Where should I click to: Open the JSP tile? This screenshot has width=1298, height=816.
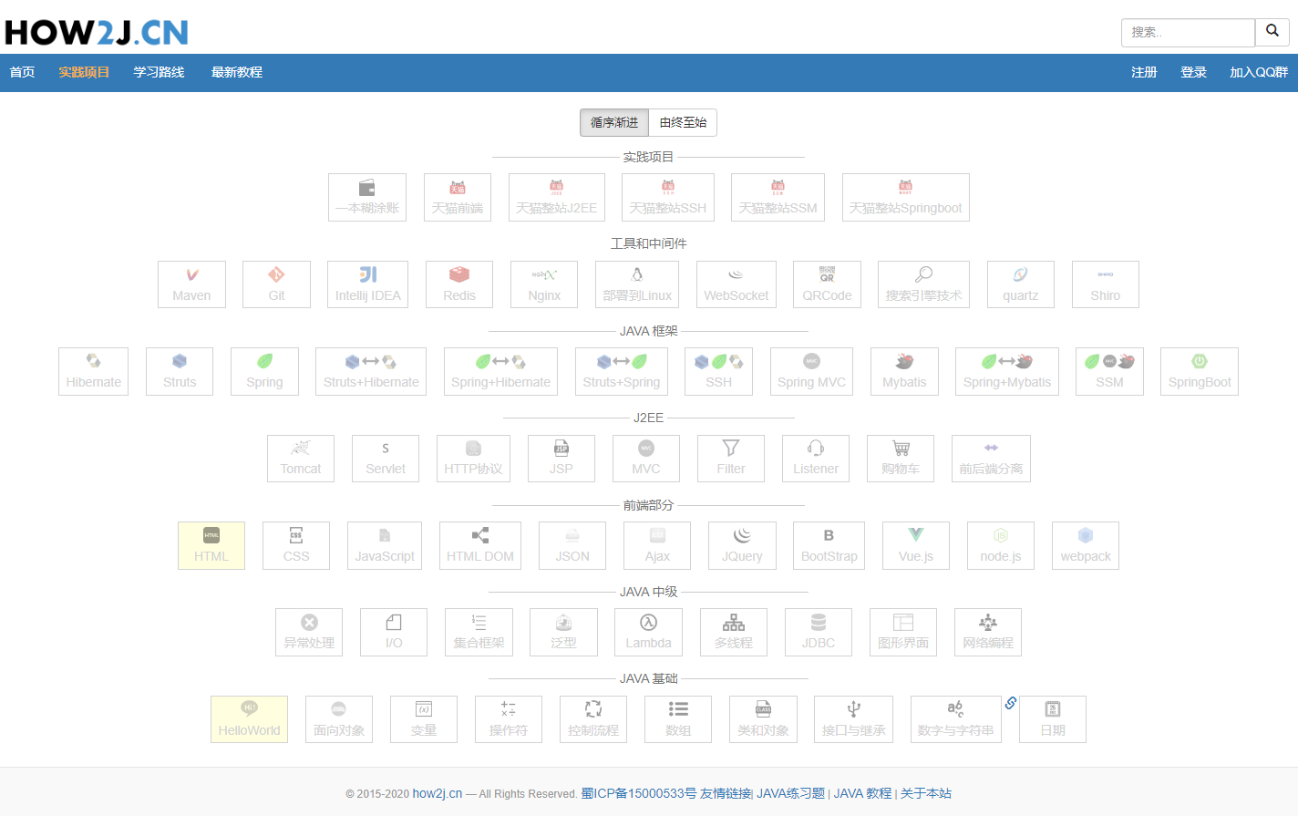pos(561,459)
